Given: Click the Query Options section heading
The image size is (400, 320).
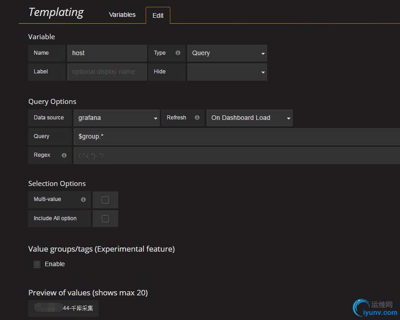Looking at the screenshot, I should point(53,101).
